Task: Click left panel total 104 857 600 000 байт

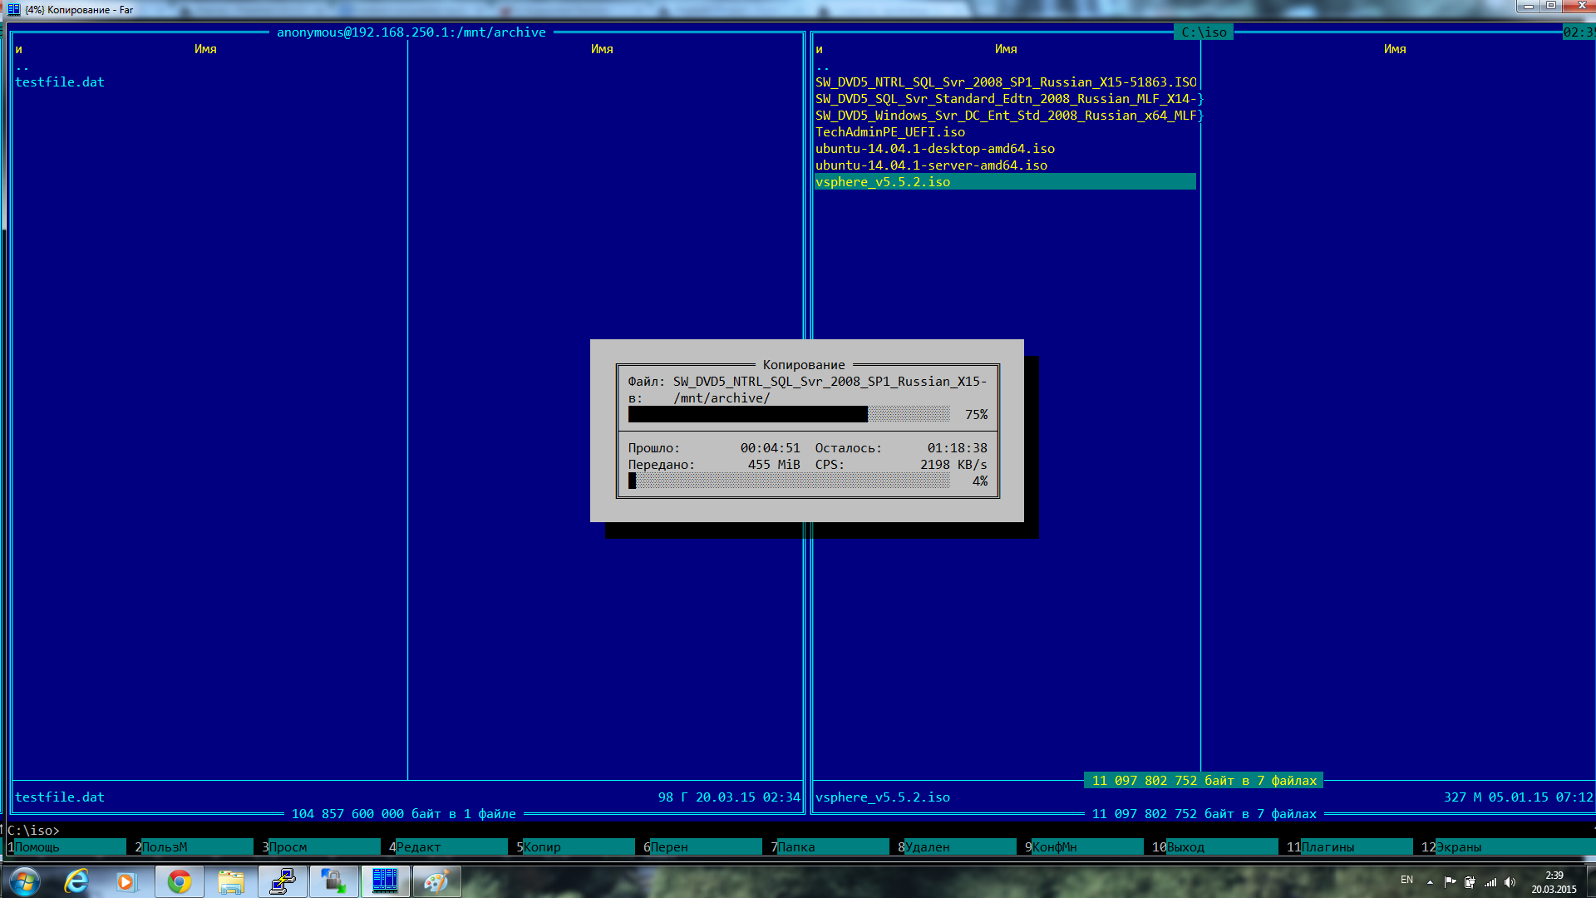Action: point(404,813)
